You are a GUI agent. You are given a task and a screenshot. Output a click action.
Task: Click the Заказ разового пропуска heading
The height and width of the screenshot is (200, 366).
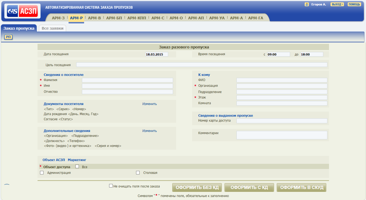(x=184, y=47)
